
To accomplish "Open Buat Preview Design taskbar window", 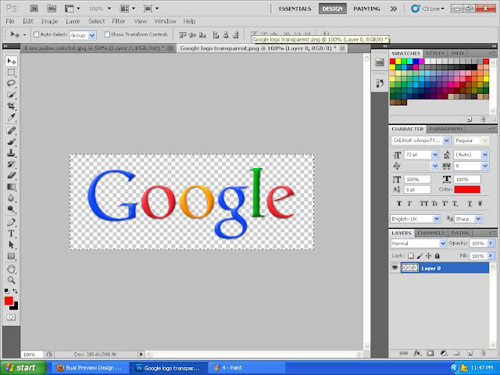I will 89,368.
